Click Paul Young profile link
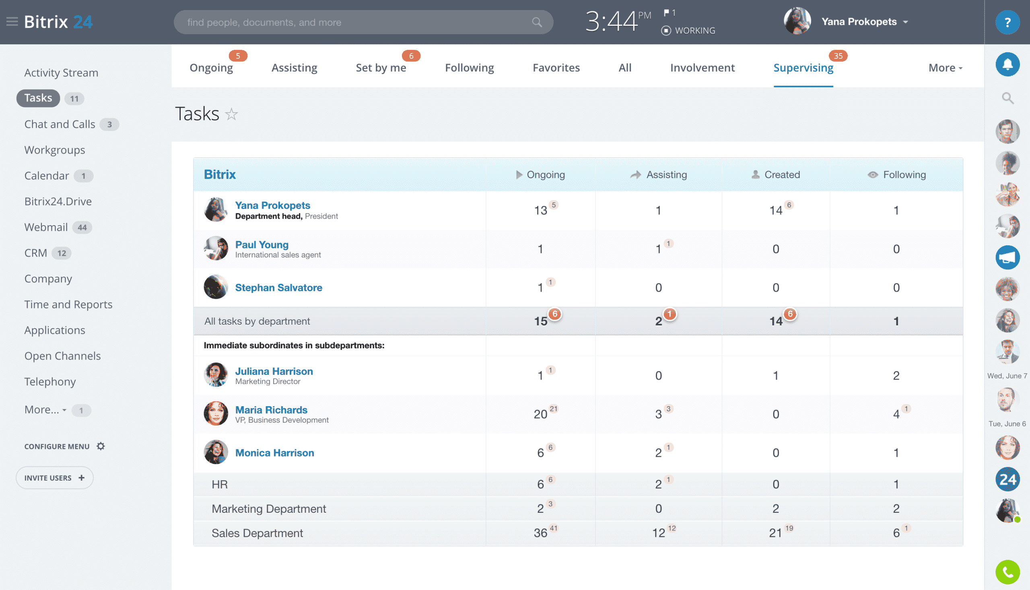 [261, 244]
